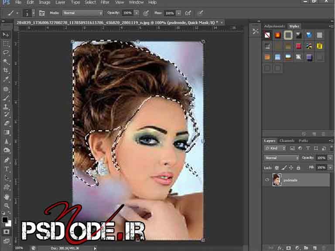
Task: Click the Styles tab
Action: point(294,26)
